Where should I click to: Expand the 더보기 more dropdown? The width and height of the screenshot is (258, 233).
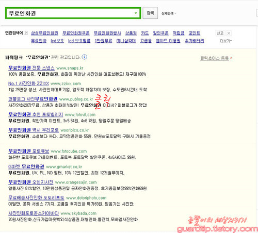tap(226, 41)
